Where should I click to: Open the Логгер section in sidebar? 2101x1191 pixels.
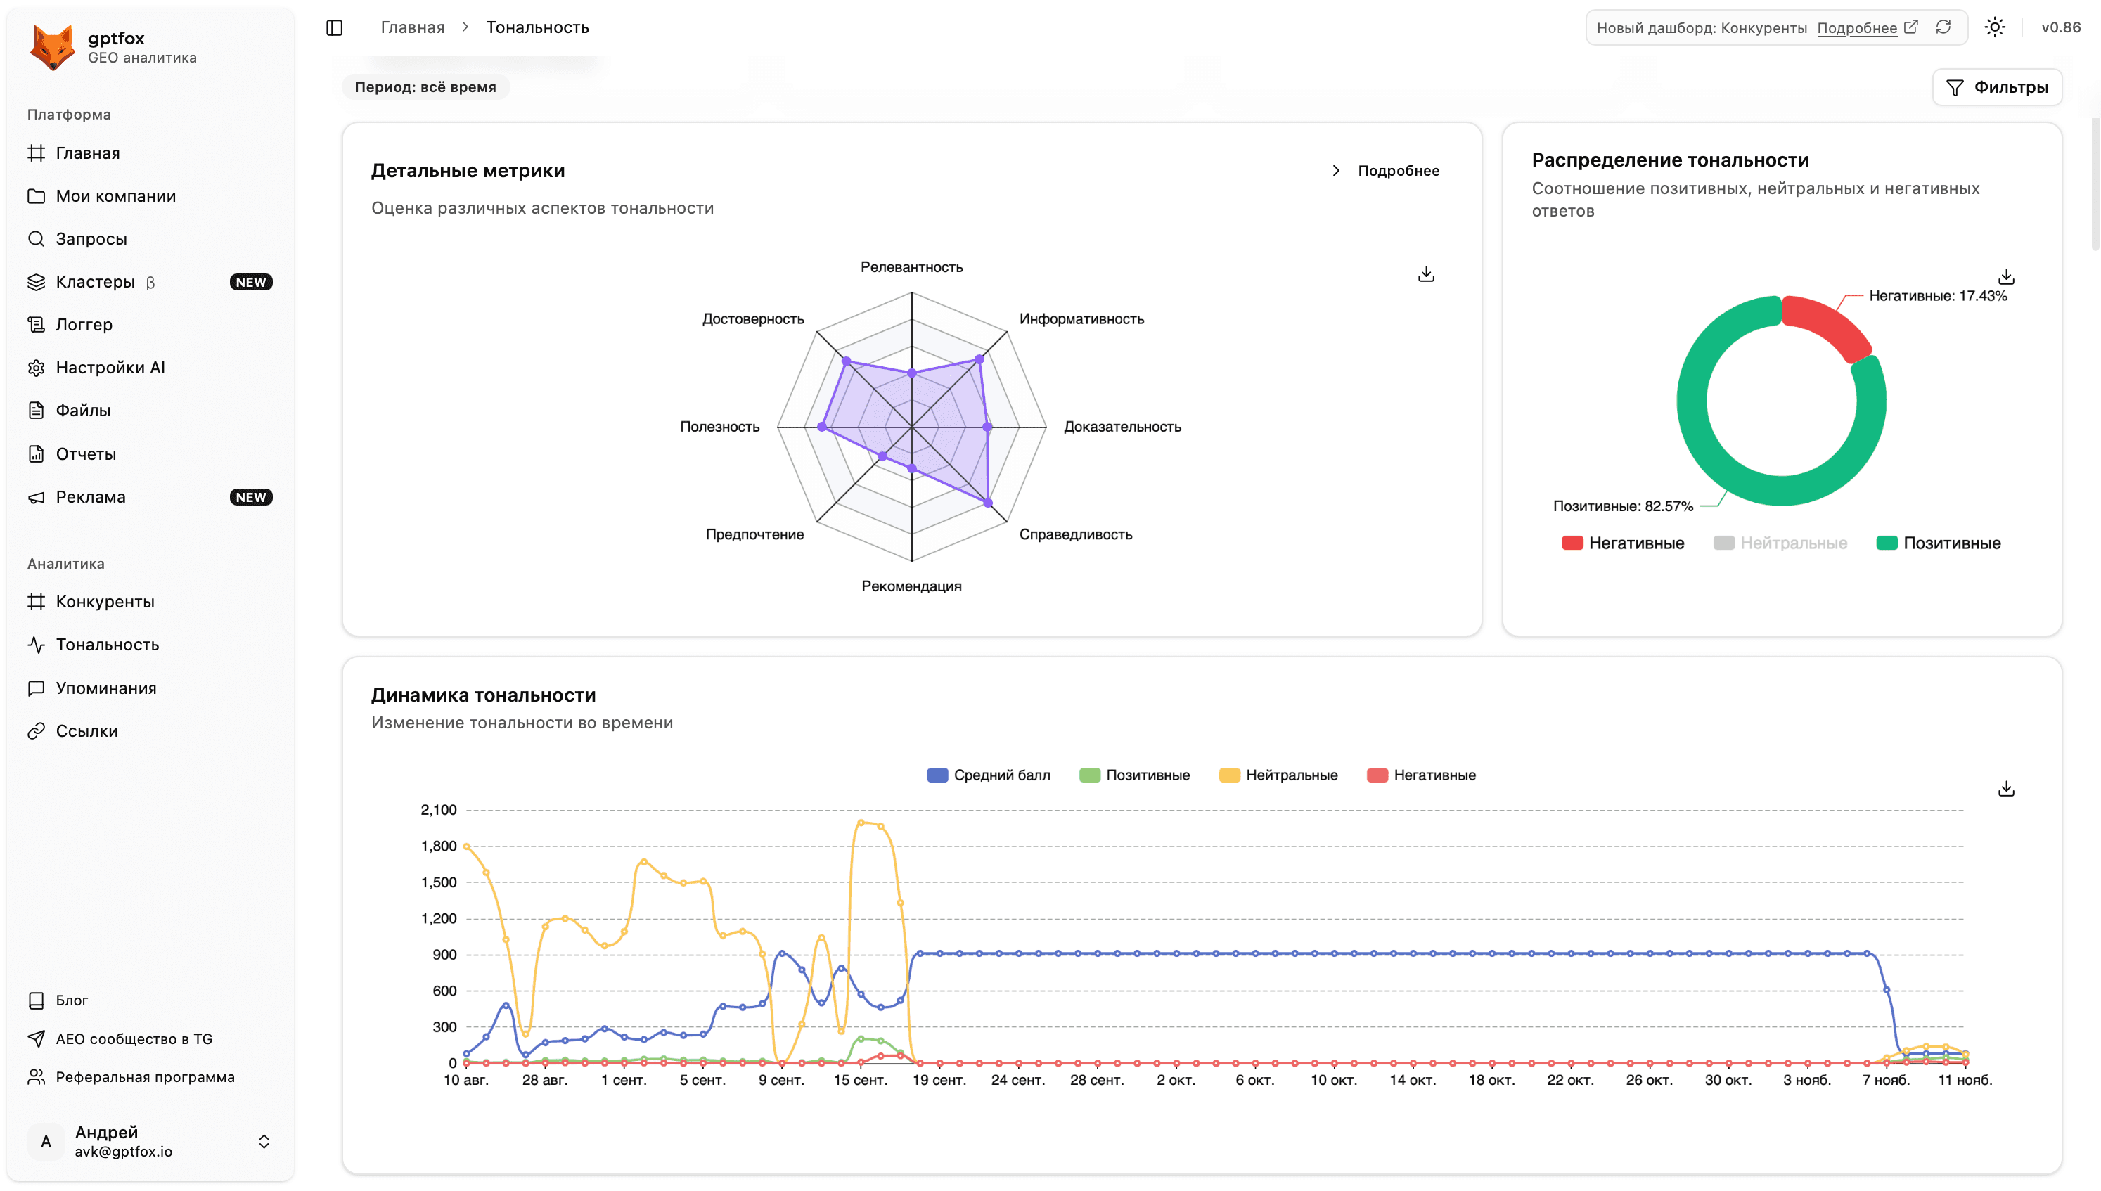tap(82, 325)
